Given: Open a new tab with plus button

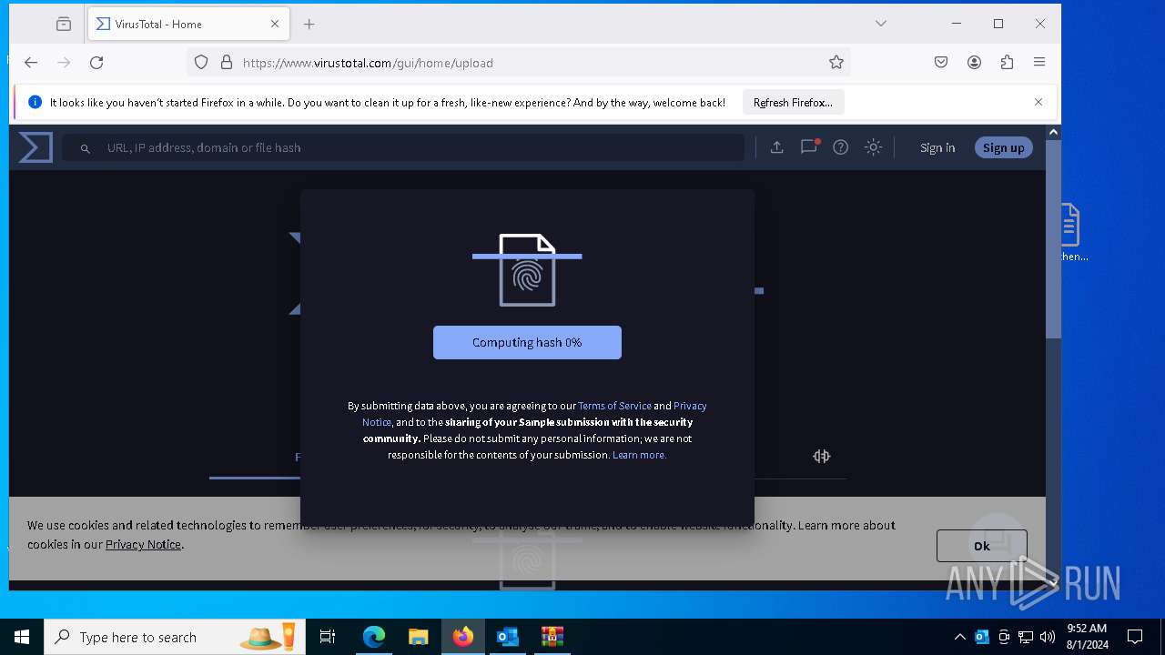Looking at the screenshot, I should [x=309, y=24].
